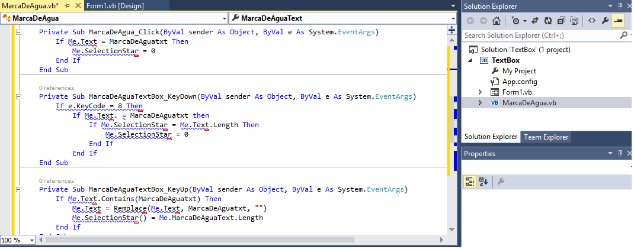Toggle the Preview Selected Items button
Screen dimensions: 634x249
click(x=618, y=21)
